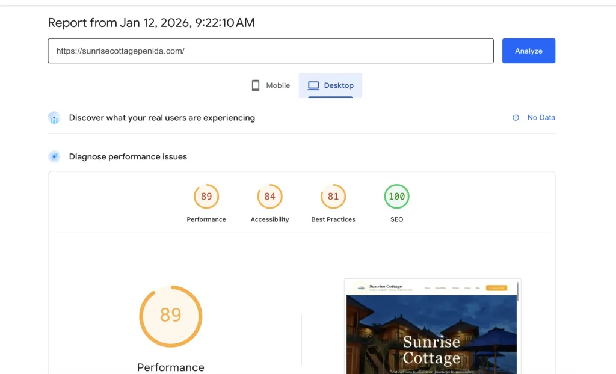Image resolution: width=616 pixels, height=374 pixels.
Task: Open the 84 Accessibility score gauge
Action: tap(269, 196)
